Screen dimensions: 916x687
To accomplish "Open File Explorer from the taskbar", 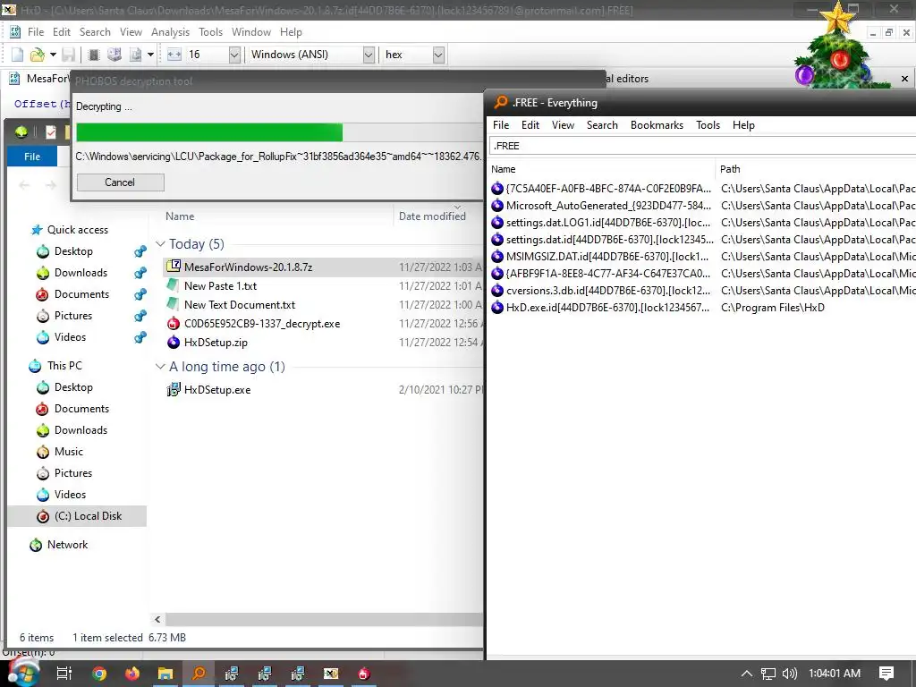I will [165, 674].
